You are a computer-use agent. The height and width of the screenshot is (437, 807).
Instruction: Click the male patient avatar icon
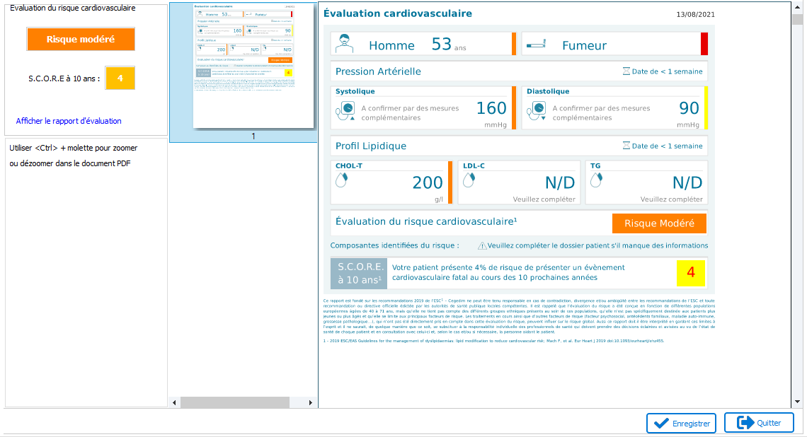coord(345,45)
